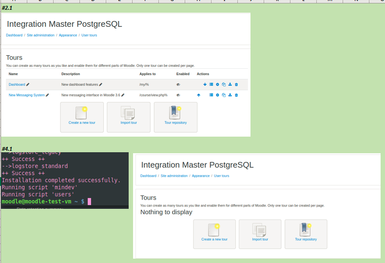385x263 pixels.
Task: Click 'Integration Master PostgreSQL' title in #4.1
Action: click(197, 165)
